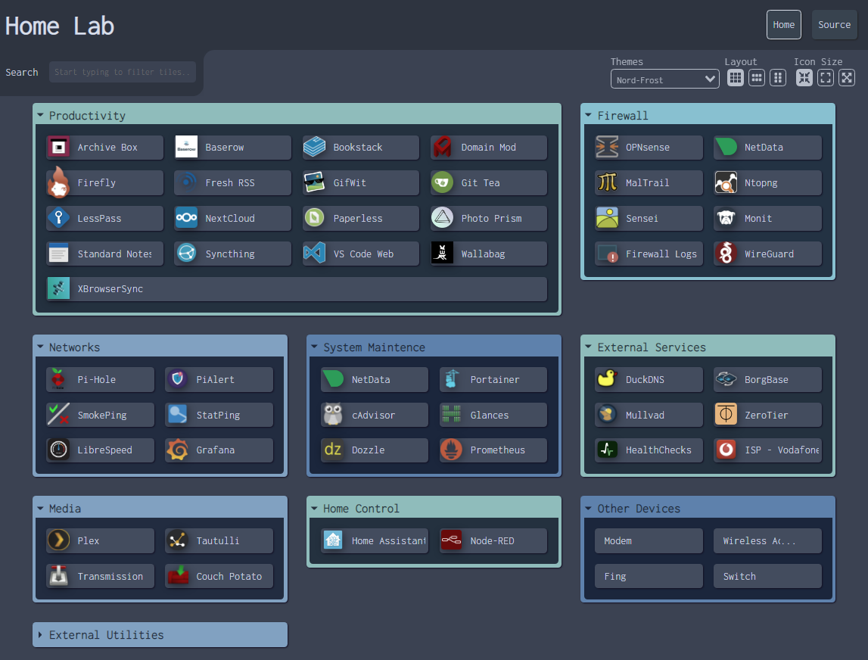This screenshot has width=868, height=660.
Task: Open the Source page
Action: (834, 24)
